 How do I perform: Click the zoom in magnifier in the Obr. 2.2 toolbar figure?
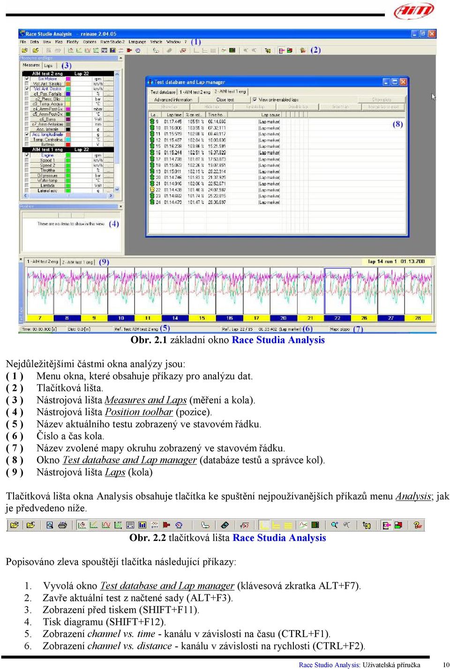pyautogui.click(x=334, y=525)
